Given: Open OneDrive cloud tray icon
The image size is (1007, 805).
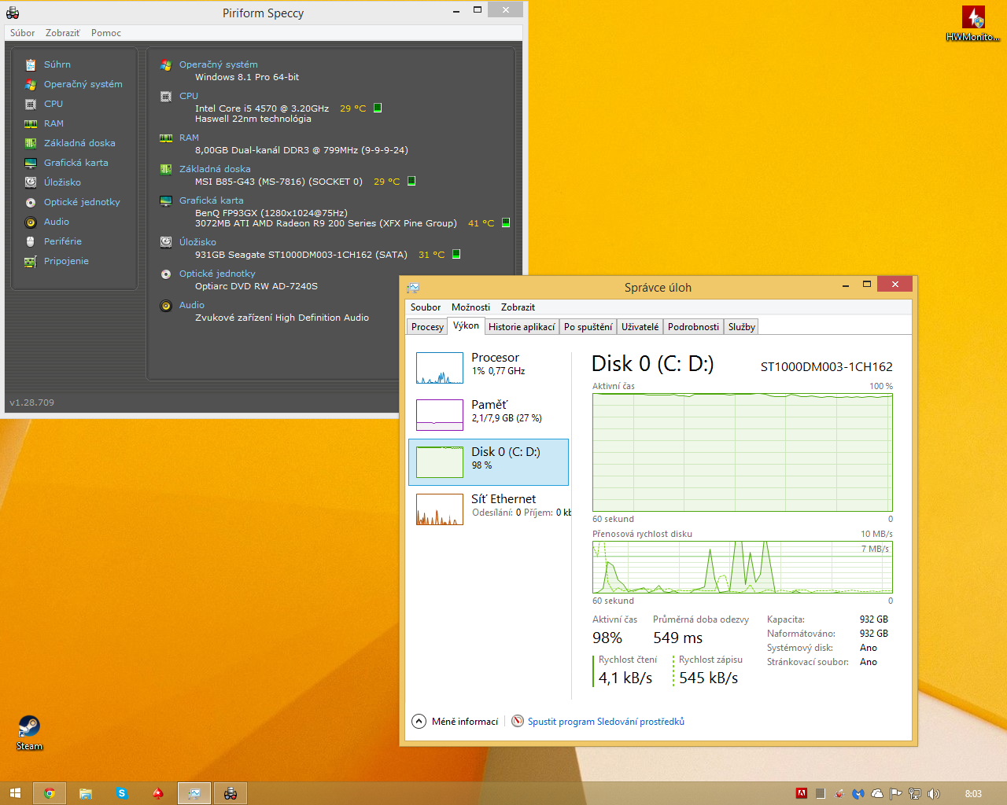Looking at the screenshot, I should point(877,793).
